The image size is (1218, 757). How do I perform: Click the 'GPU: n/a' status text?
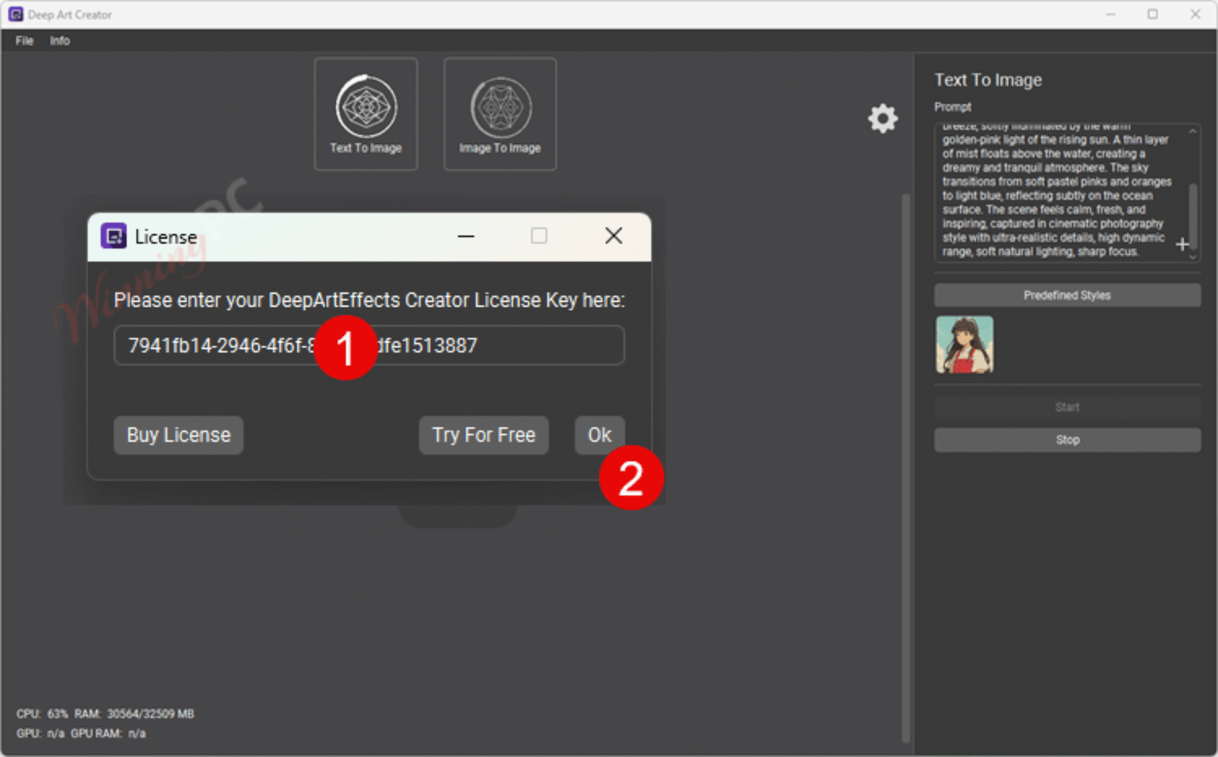click(x=40, y=733)
